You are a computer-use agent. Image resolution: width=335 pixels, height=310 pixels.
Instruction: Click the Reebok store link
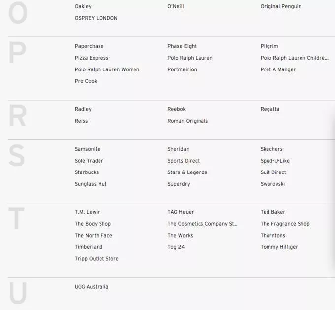click(177, 109)
